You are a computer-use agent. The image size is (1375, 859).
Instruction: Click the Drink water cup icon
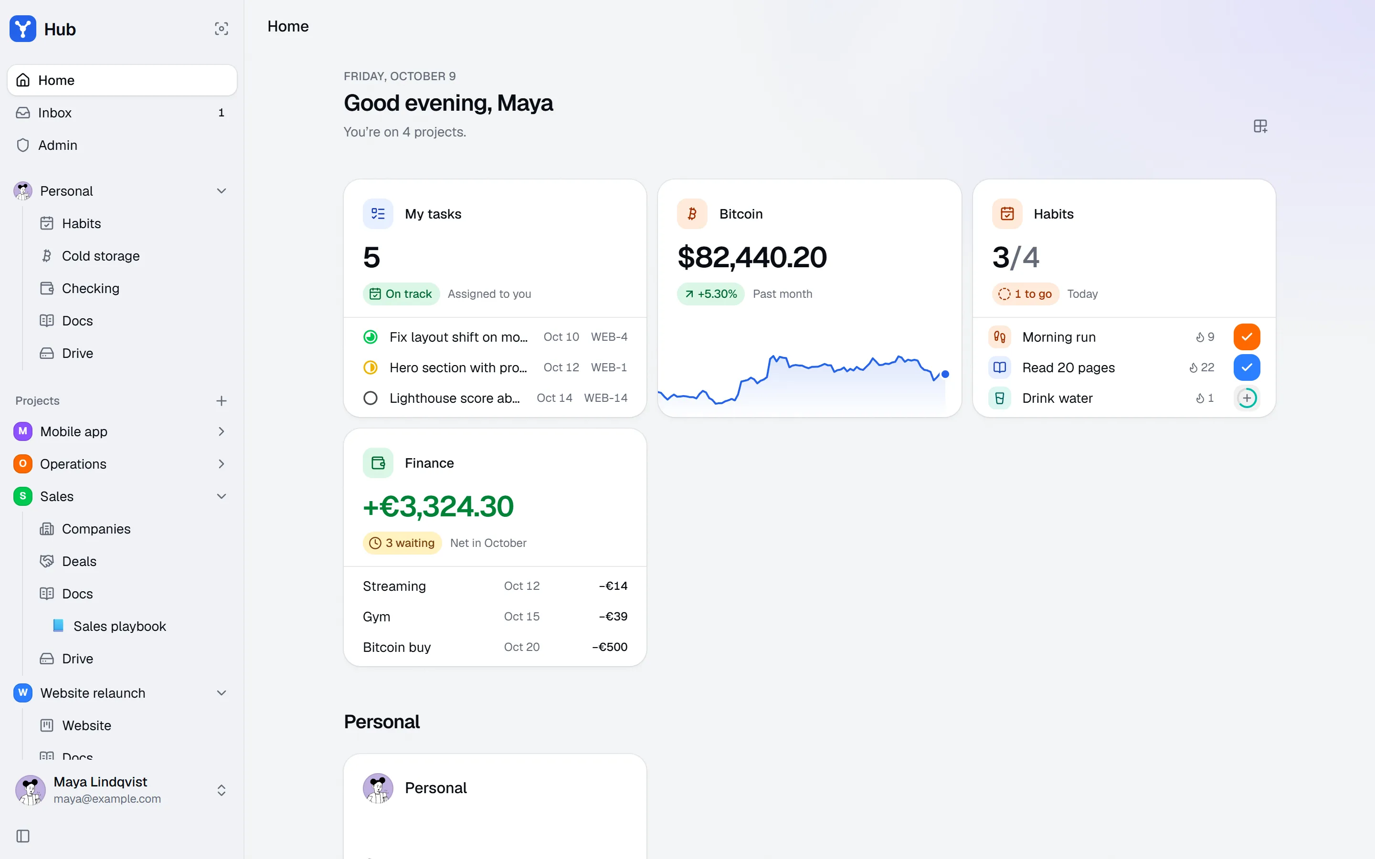click(x=999, y=398)
